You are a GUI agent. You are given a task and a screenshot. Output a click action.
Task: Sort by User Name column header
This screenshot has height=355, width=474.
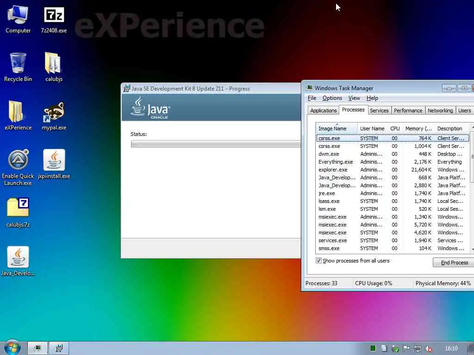[x=372, y=129]
